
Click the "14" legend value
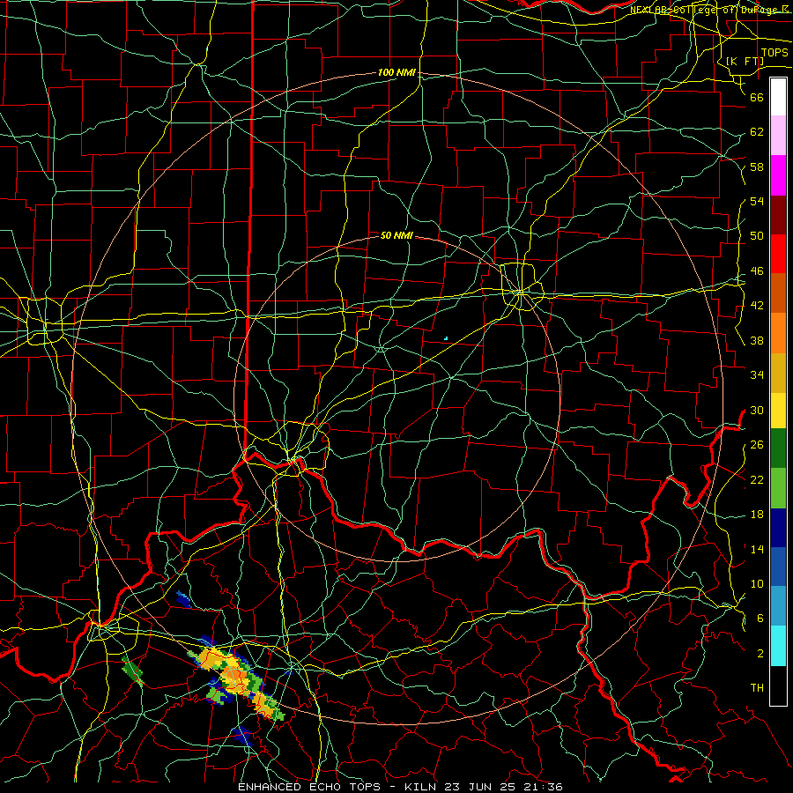(757, 549)
